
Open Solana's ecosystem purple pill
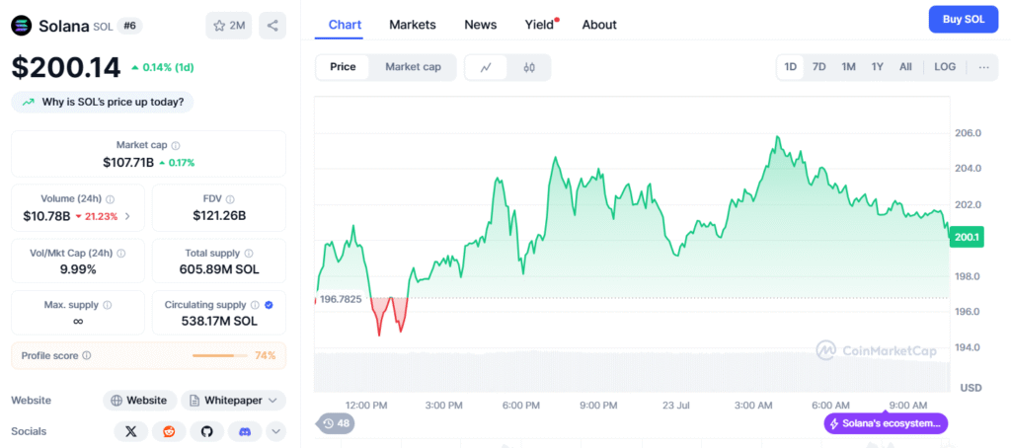(x=886, y=423)
